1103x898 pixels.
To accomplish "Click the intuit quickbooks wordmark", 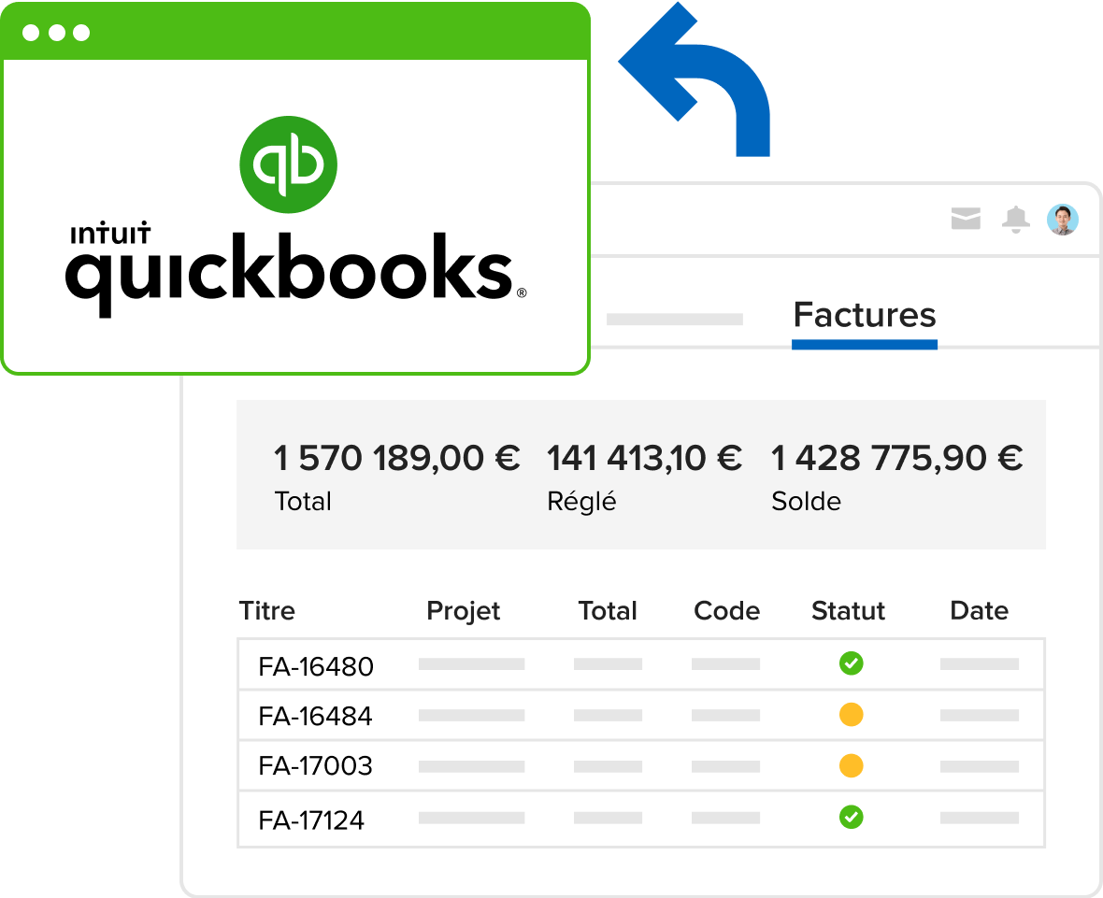I will point(295,268).
